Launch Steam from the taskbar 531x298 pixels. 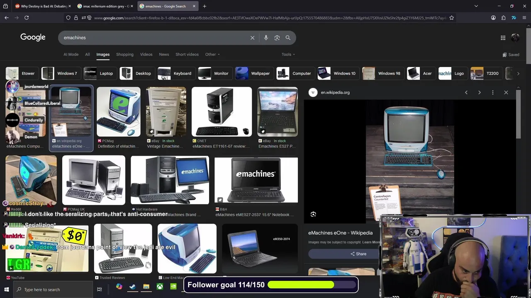click(x=132, y=287)
